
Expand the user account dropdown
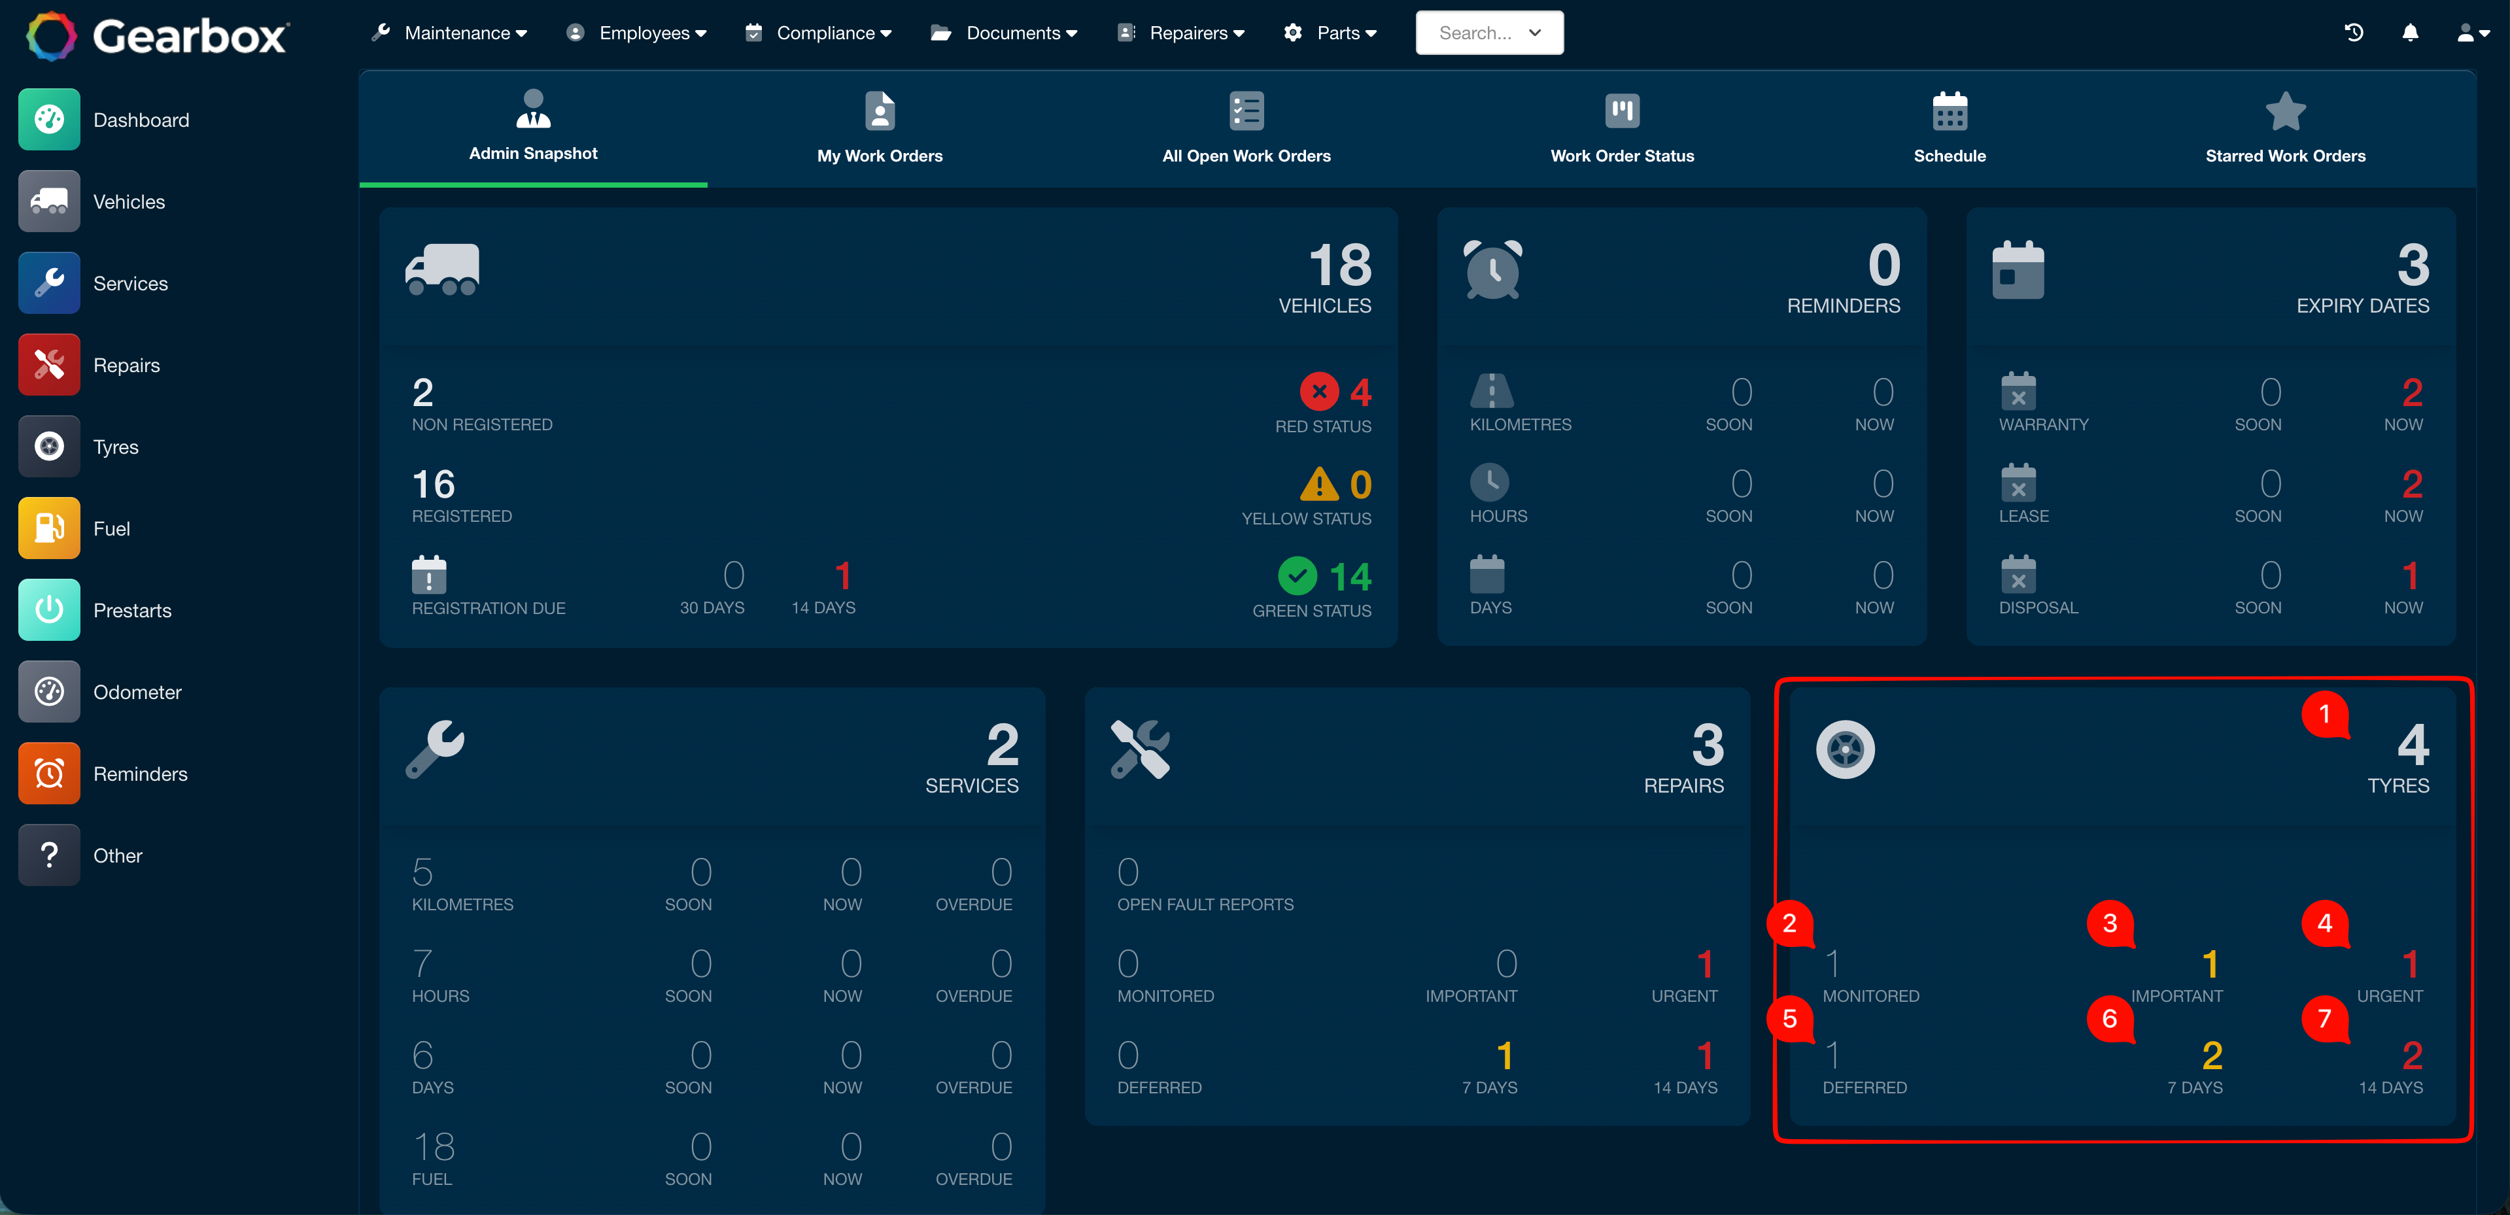click(2472, 33)
